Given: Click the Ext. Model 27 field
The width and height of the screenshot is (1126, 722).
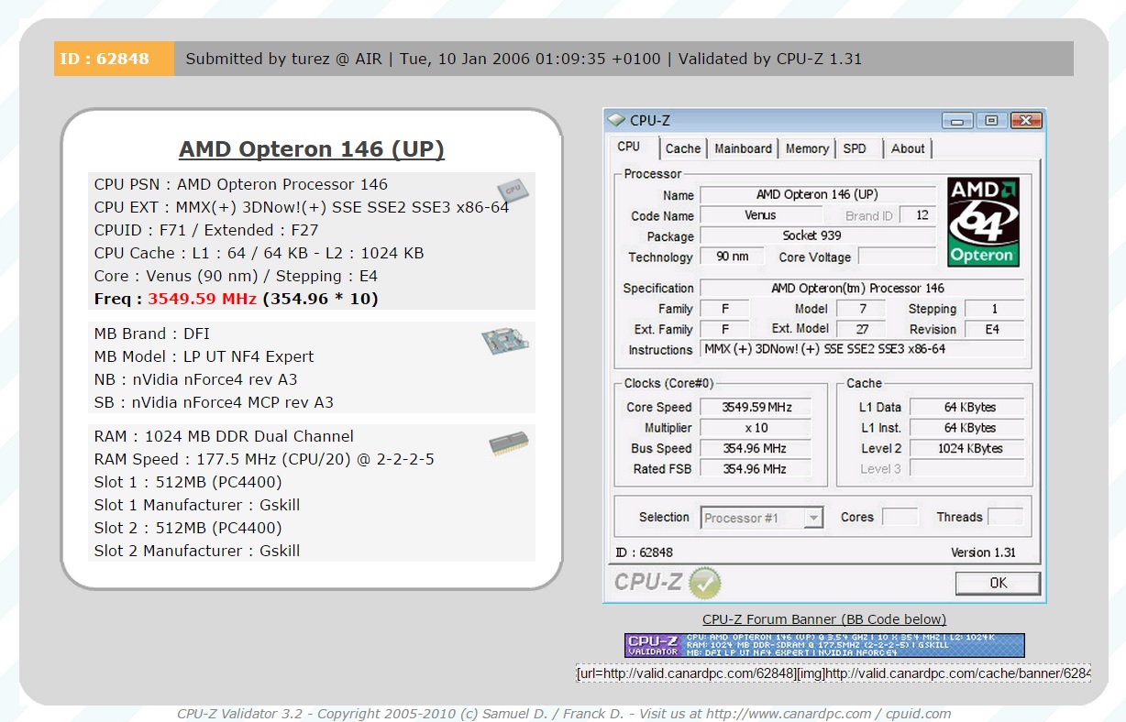Looking at the screenshot, I should (x=861, y=329).
